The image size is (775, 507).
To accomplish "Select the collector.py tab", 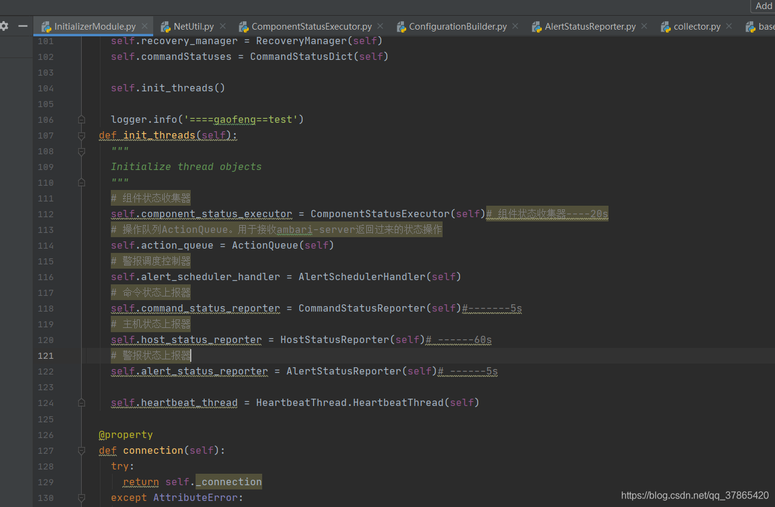I will click(697, 27).
